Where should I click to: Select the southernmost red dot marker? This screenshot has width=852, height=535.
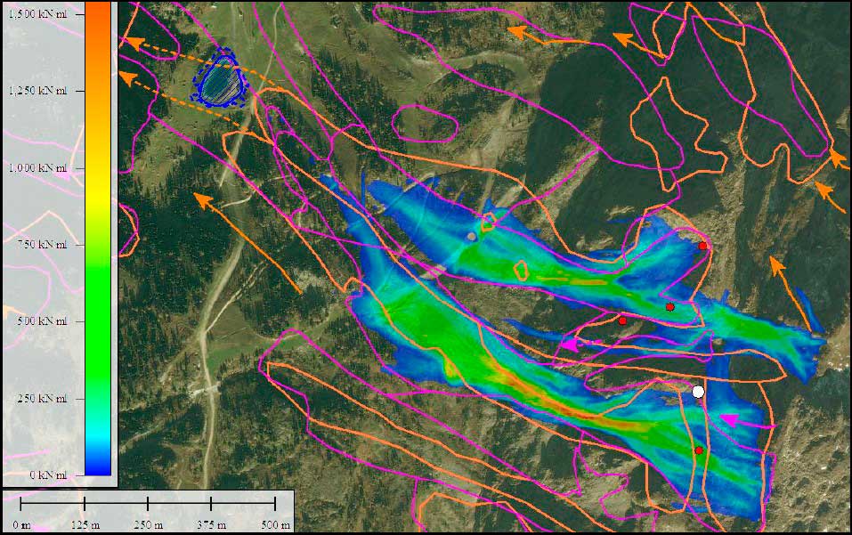coord(699,450)
